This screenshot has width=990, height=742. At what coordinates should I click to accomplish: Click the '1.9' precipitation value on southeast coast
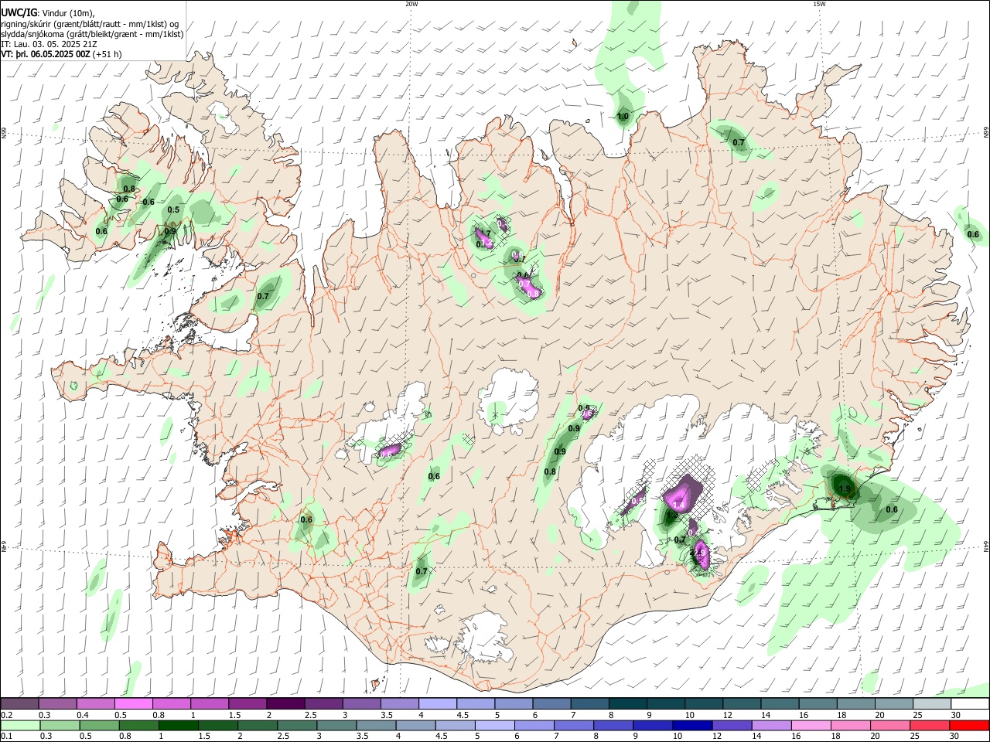point(845,489)
